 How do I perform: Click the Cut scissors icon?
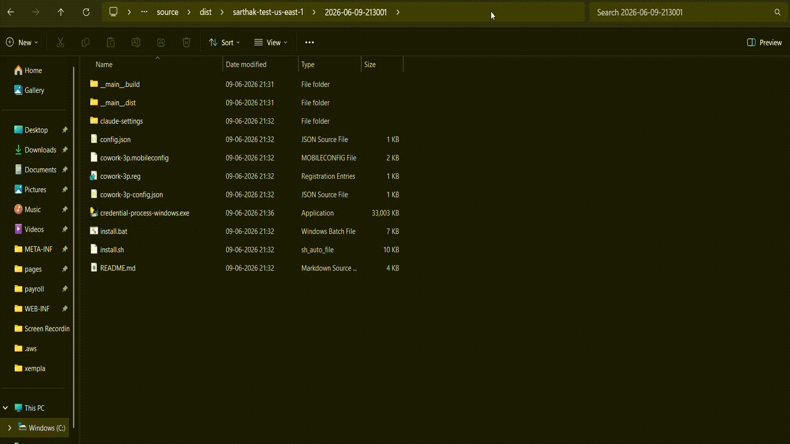(60, 42)
